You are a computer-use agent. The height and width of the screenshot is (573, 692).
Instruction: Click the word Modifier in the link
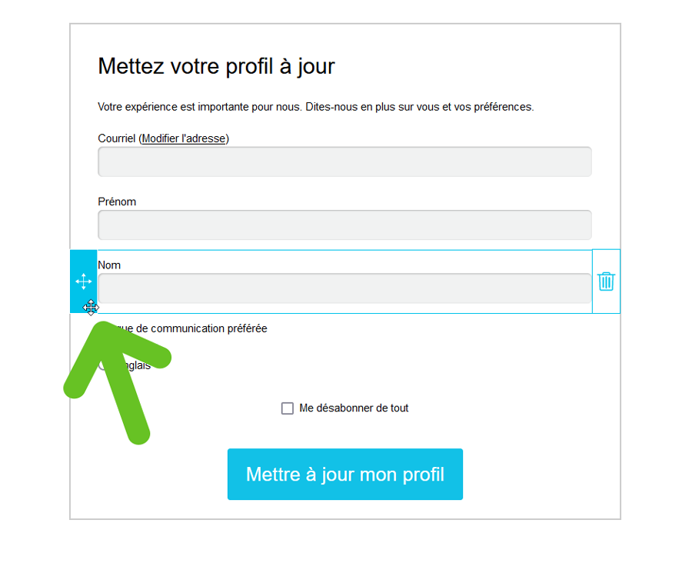(x=162, y=138)
